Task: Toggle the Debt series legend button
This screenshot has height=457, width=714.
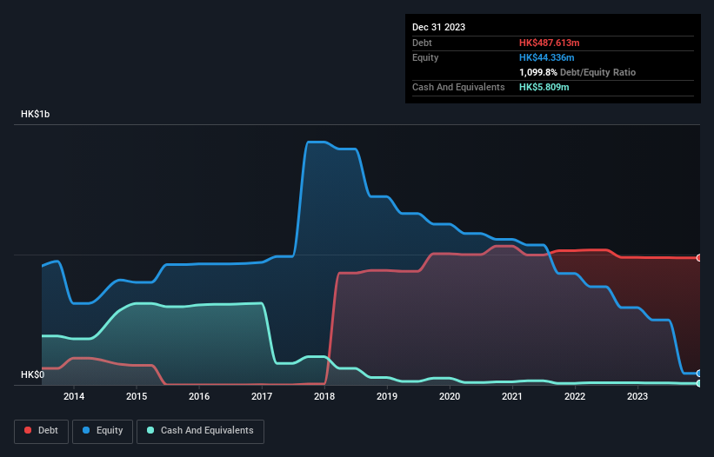Action: 42,431
